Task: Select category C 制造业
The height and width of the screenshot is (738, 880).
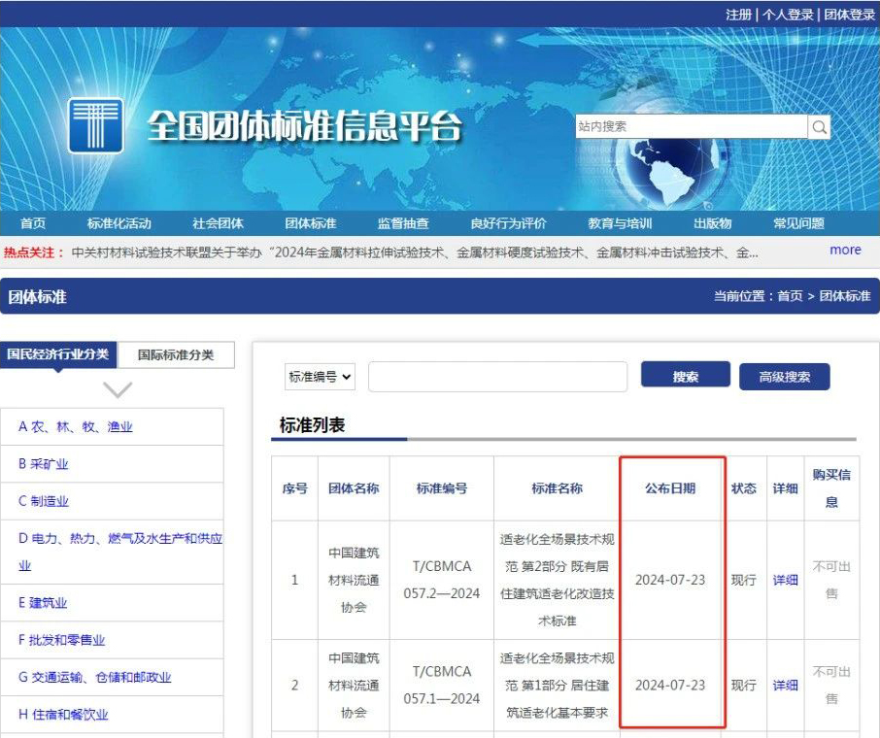Action: (x=43, y=501)
